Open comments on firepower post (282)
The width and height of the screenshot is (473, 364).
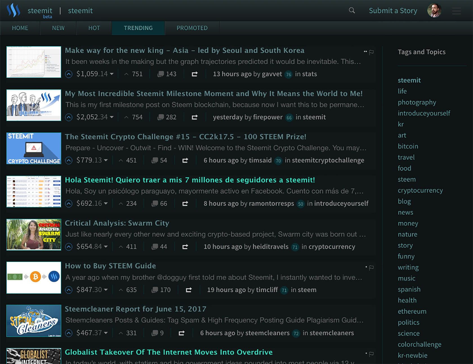[x=167, y=117]
